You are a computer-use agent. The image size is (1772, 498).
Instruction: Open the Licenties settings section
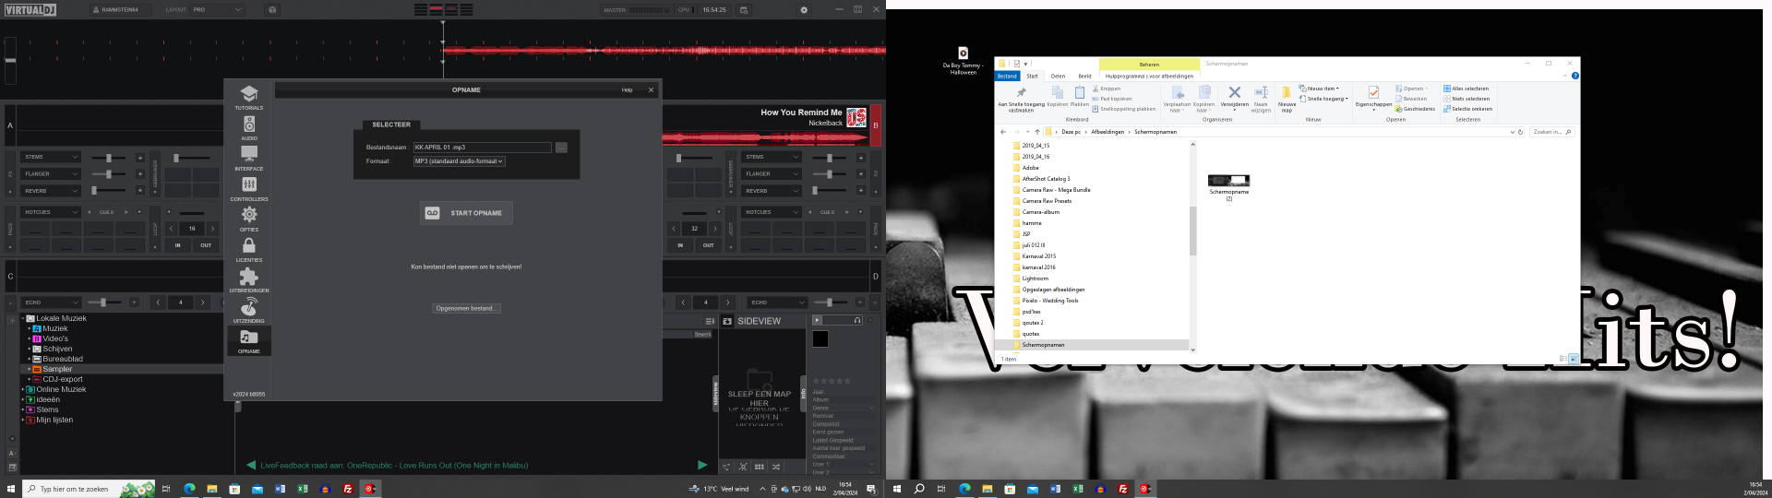(x=249, y=250)
